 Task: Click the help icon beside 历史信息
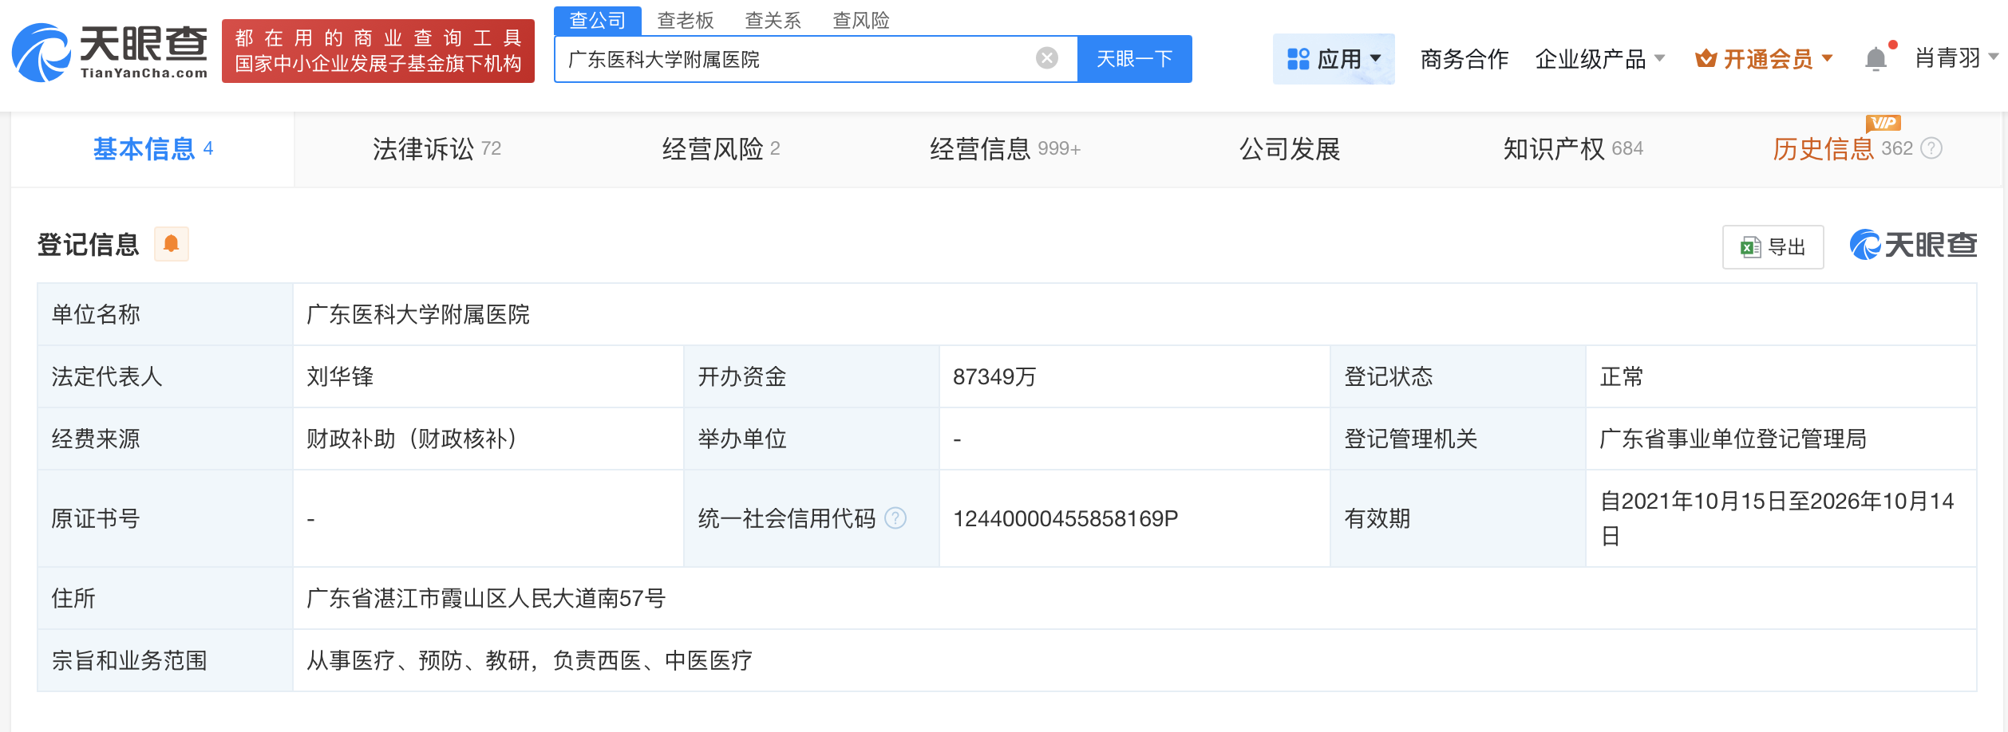[1931, 148]
